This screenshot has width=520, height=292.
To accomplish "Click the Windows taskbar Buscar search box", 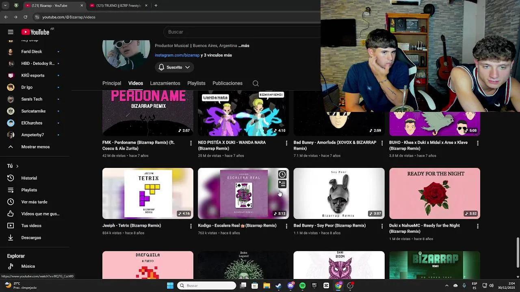I will [x=206, y=286].
